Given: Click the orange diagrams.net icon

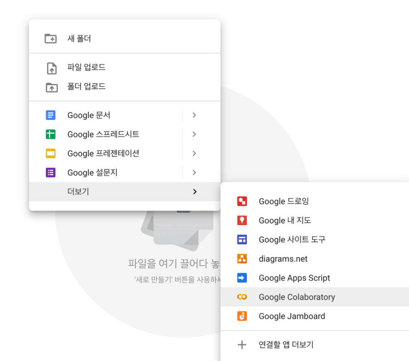Looking at the screenshot, I should 242,259.
